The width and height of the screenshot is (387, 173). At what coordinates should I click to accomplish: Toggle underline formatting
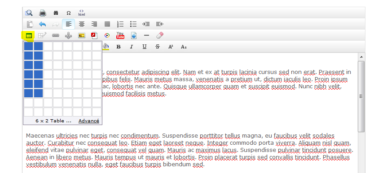(x=145, y=47)
